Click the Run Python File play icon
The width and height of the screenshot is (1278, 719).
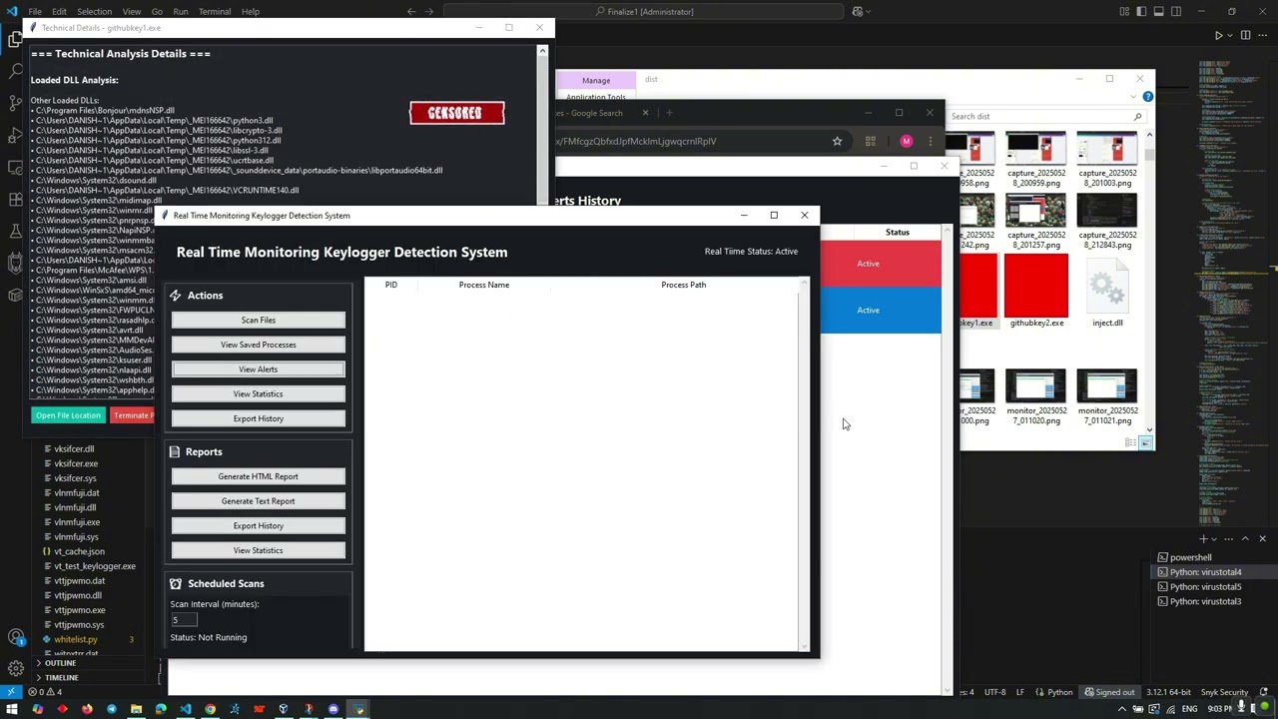(x=1218, y=35)
